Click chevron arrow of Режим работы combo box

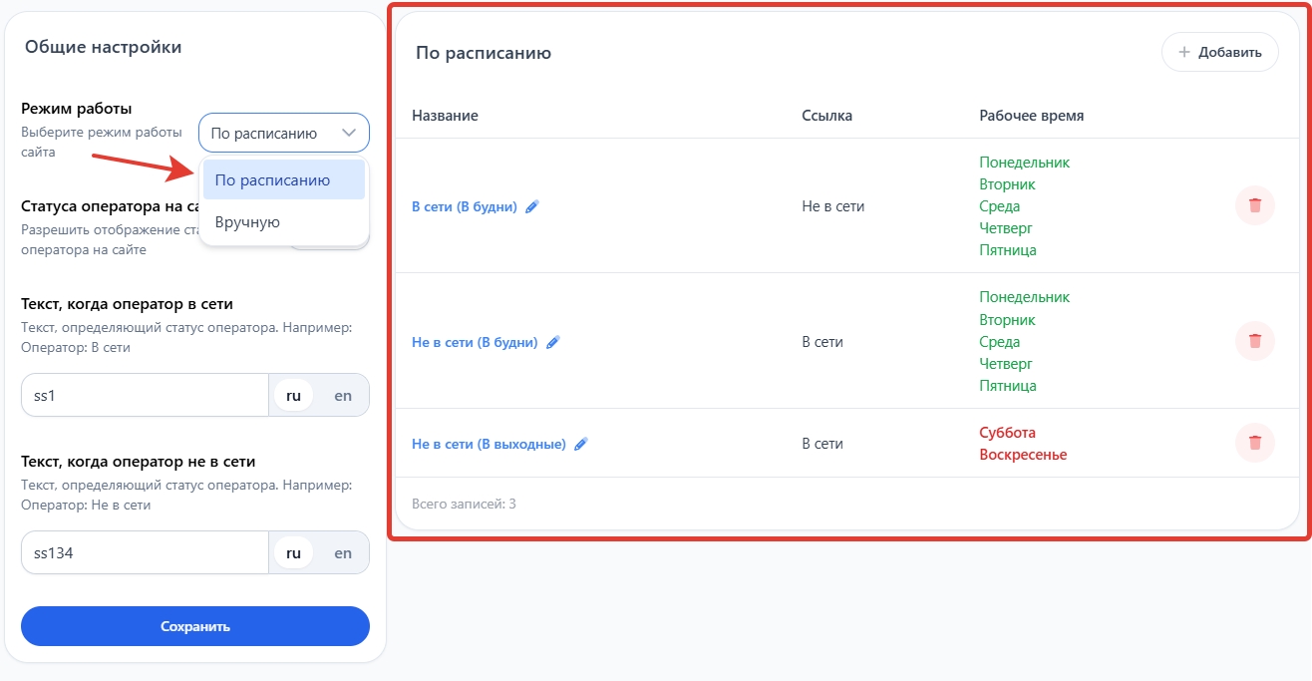(x=349, y=133)
